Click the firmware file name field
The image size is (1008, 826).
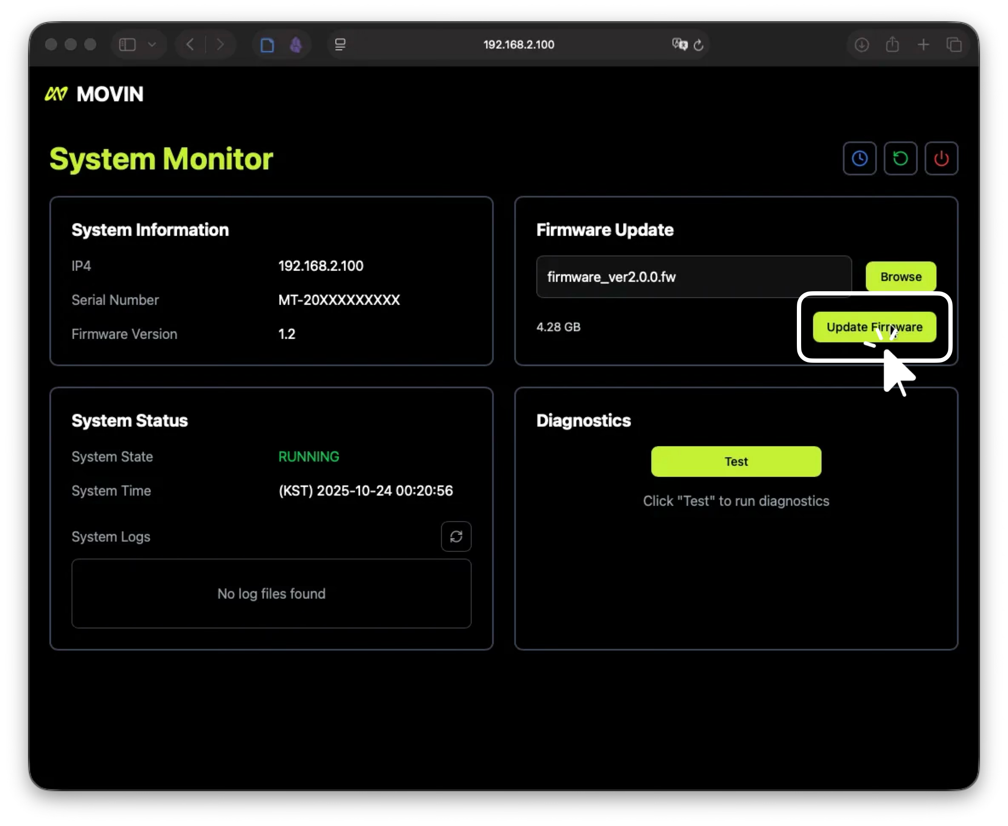point(693,277)
